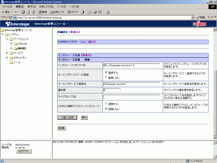This screenshot has height=163, width=217.
Task: Select the 使用しない radio button for COBOL
Action: (106, 109)
